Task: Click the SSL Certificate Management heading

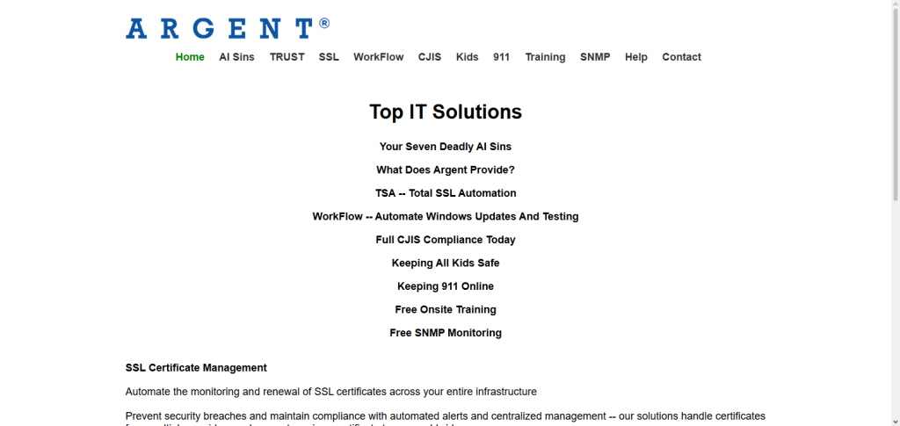Action: point(196,367)
